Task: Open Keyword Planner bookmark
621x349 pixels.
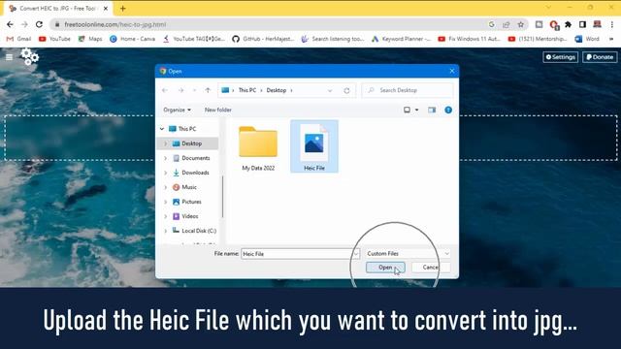Action: coord(401,39)
